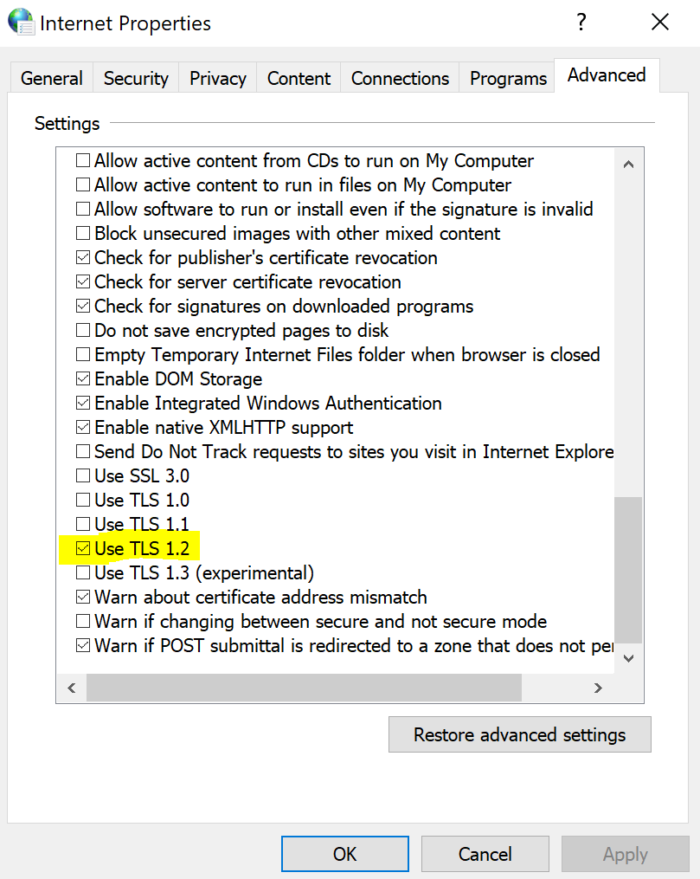
Task: Cancel the Internet Properties dialog
Action: 485,854
